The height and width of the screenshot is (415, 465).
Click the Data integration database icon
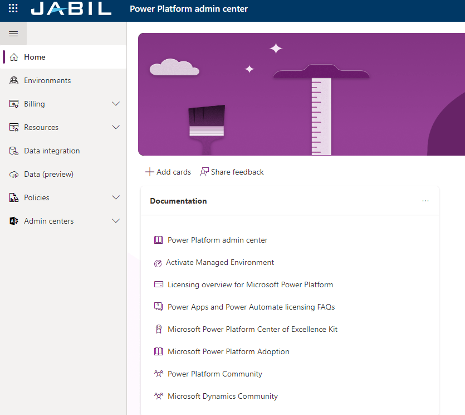pos(14,151)
